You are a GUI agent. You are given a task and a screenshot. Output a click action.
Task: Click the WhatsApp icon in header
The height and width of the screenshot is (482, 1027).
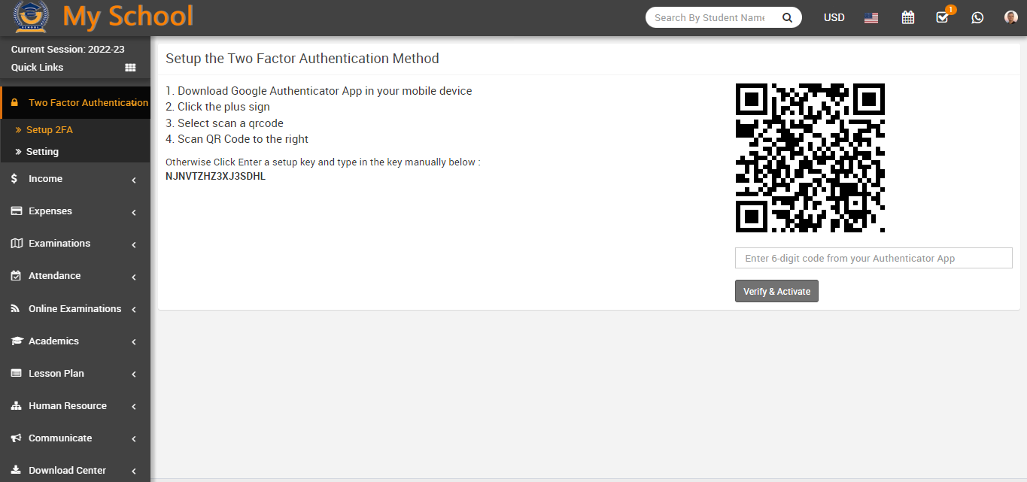pos(977,17)
